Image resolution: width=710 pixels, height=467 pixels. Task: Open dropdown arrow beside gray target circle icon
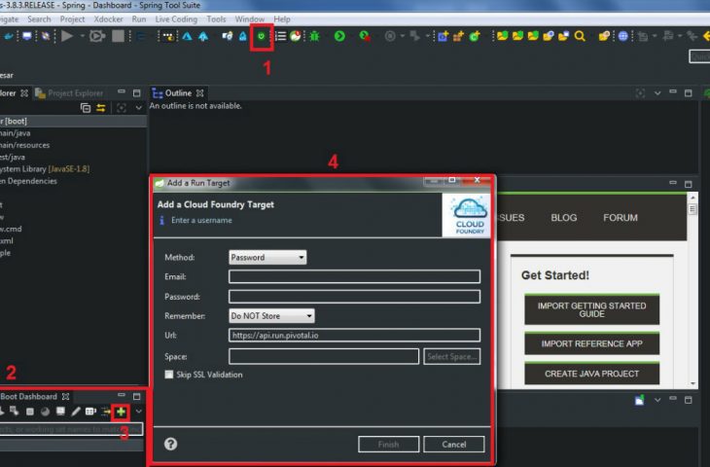tap(402, 36)
